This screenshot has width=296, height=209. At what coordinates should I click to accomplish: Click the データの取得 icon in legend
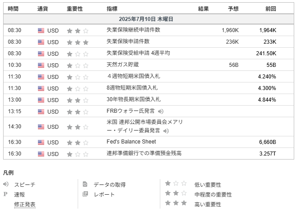(85, 184)
